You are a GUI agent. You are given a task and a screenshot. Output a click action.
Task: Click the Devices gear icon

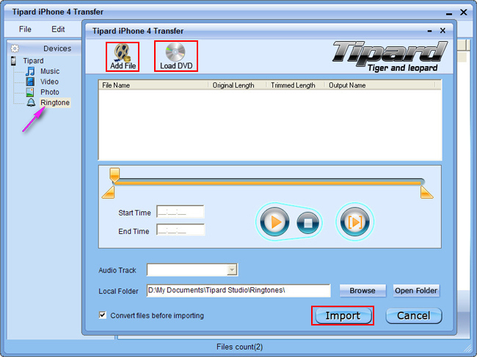click(x=15, y=48)
